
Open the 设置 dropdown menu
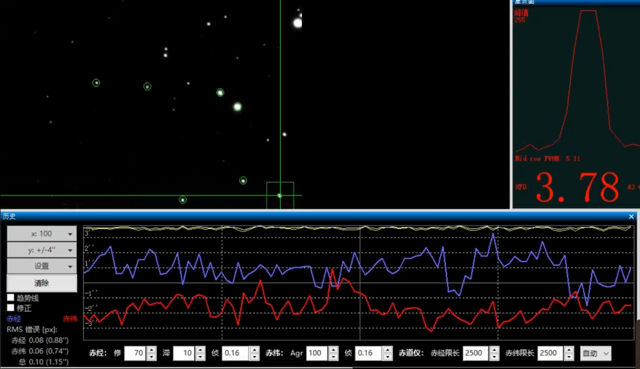click(x=42, y=266)
